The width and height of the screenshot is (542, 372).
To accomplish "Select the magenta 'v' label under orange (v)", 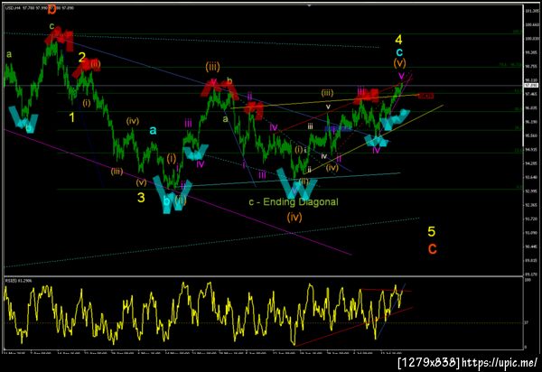I will [x=401, y=75].
